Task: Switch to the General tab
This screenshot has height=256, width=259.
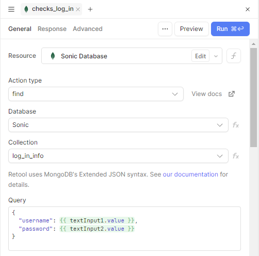Action: (20, 29)
